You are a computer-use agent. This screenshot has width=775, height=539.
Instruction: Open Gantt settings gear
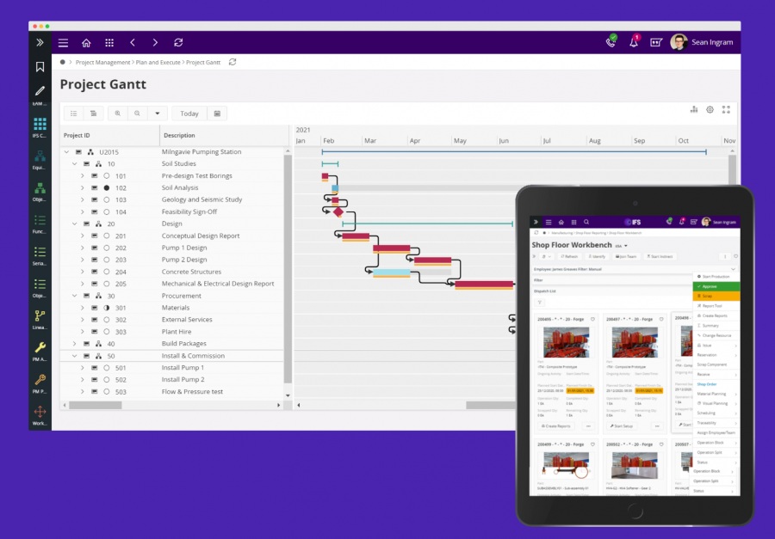(x=710, y=109)
